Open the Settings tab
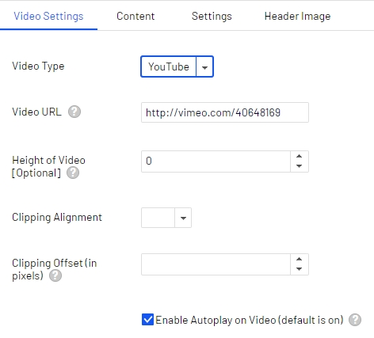Viewport: 374px width, 338px height. (x=212, y=16)
